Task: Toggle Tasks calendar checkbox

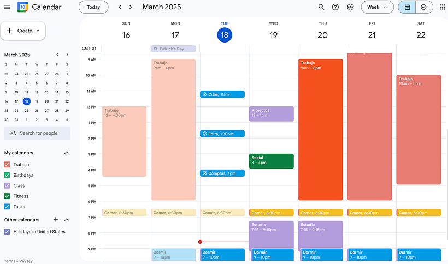Action: click(7, 207)
